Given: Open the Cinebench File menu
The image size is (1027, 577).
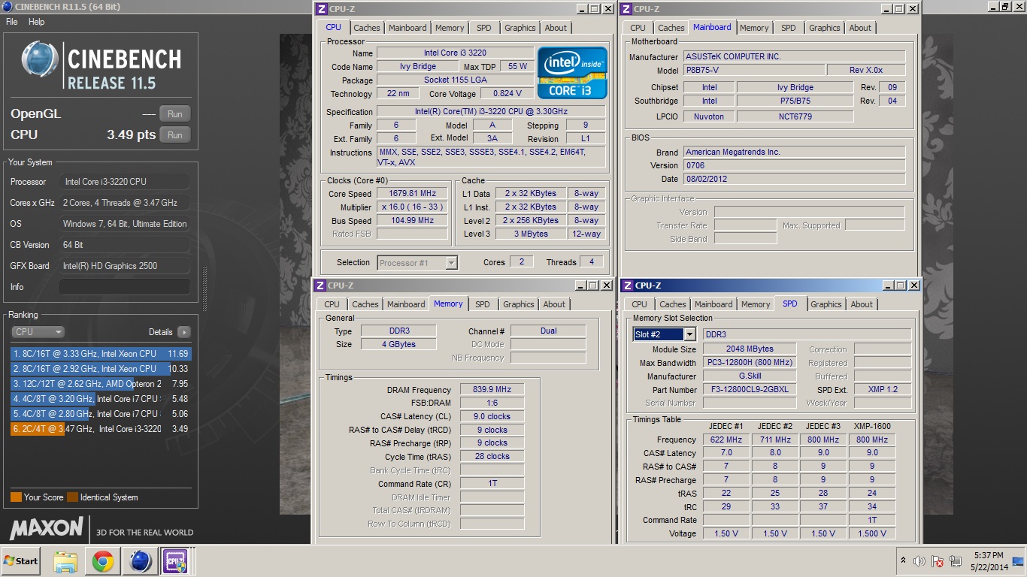Looking at the screenshot, I should click(x=11, y=22).
